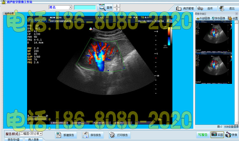The image size is (239, 141).
Task: Click 打印报告 print report button
Action: point(120,135)
